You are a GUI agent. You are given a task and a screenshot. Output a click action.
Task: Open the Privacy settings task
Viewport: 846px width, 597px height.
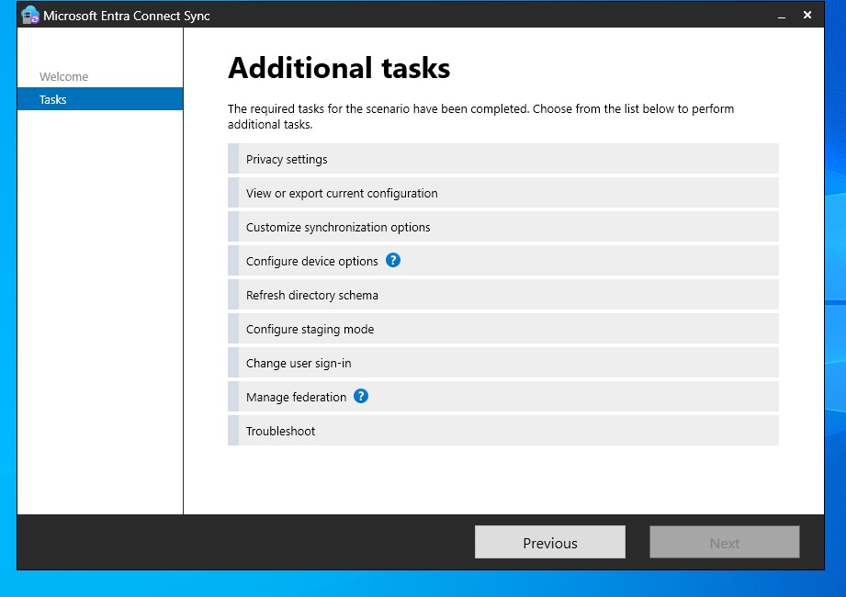pyautogui.click(x=502, y=159)
